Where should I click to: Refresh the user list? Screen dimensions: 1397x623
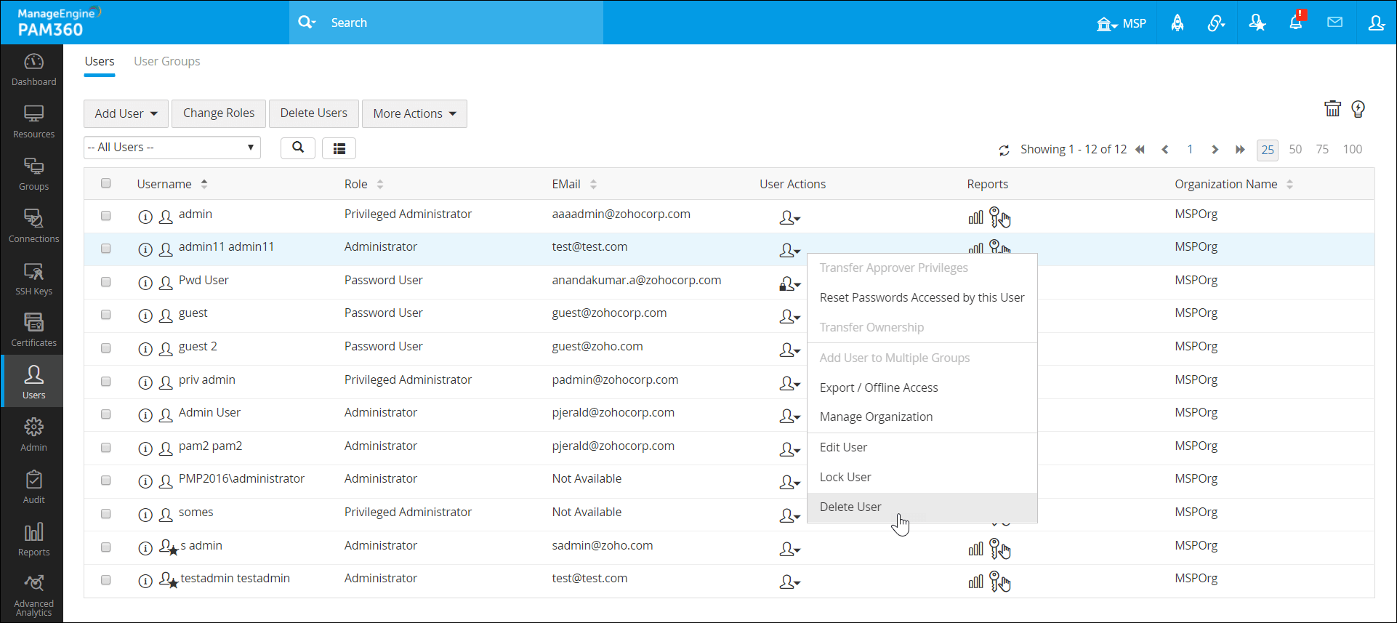(x=1004, y=150)
